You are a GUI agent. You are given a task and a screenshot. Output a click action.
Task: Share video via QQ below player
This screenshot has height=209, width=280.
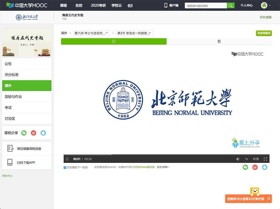[265, 167]
